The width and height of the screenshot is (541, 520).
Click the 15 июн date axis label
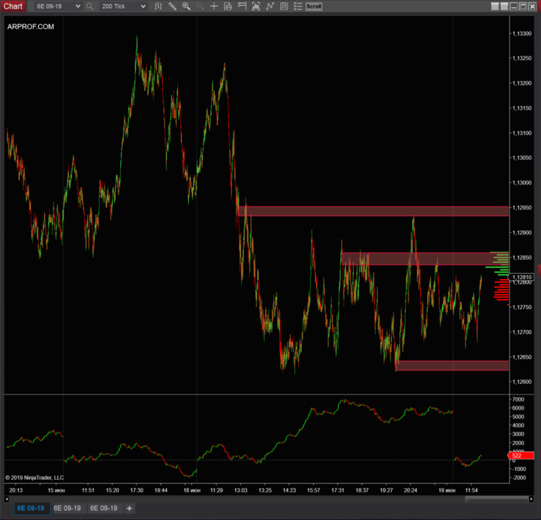[x=56, y=490]
